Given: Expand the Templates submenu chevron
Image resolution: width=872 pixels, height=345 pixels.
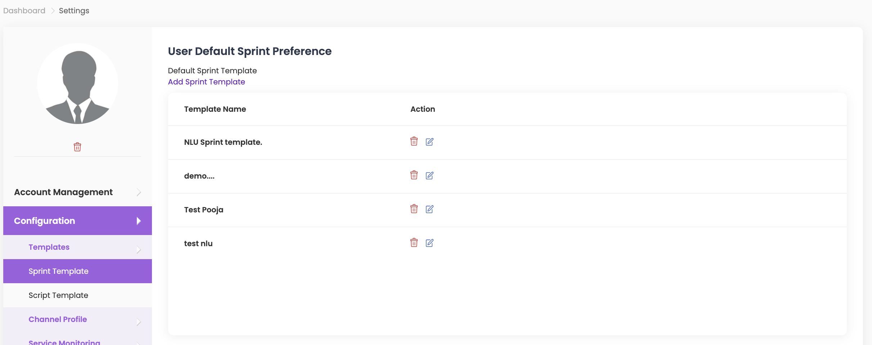Looking at the screenshot, I should point(139,249).
